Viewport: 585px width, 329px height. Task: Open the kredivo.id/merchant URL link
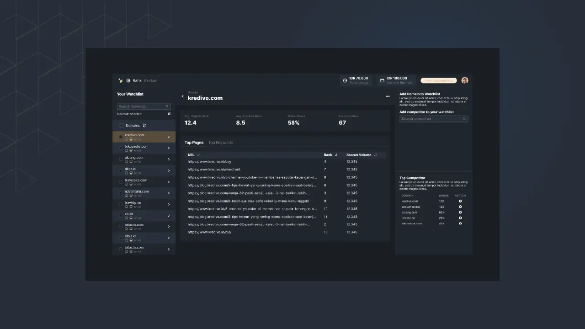tap(214, 170)
